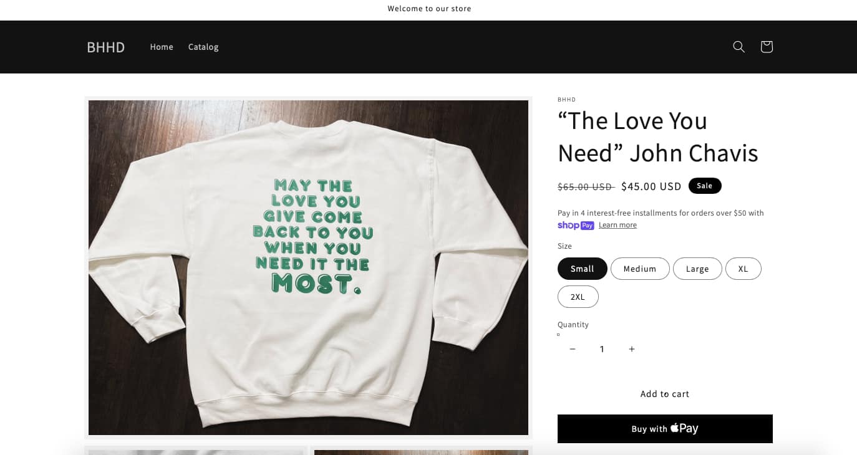
Task: Buy with Apple Pay button
Action: [665, 429]
